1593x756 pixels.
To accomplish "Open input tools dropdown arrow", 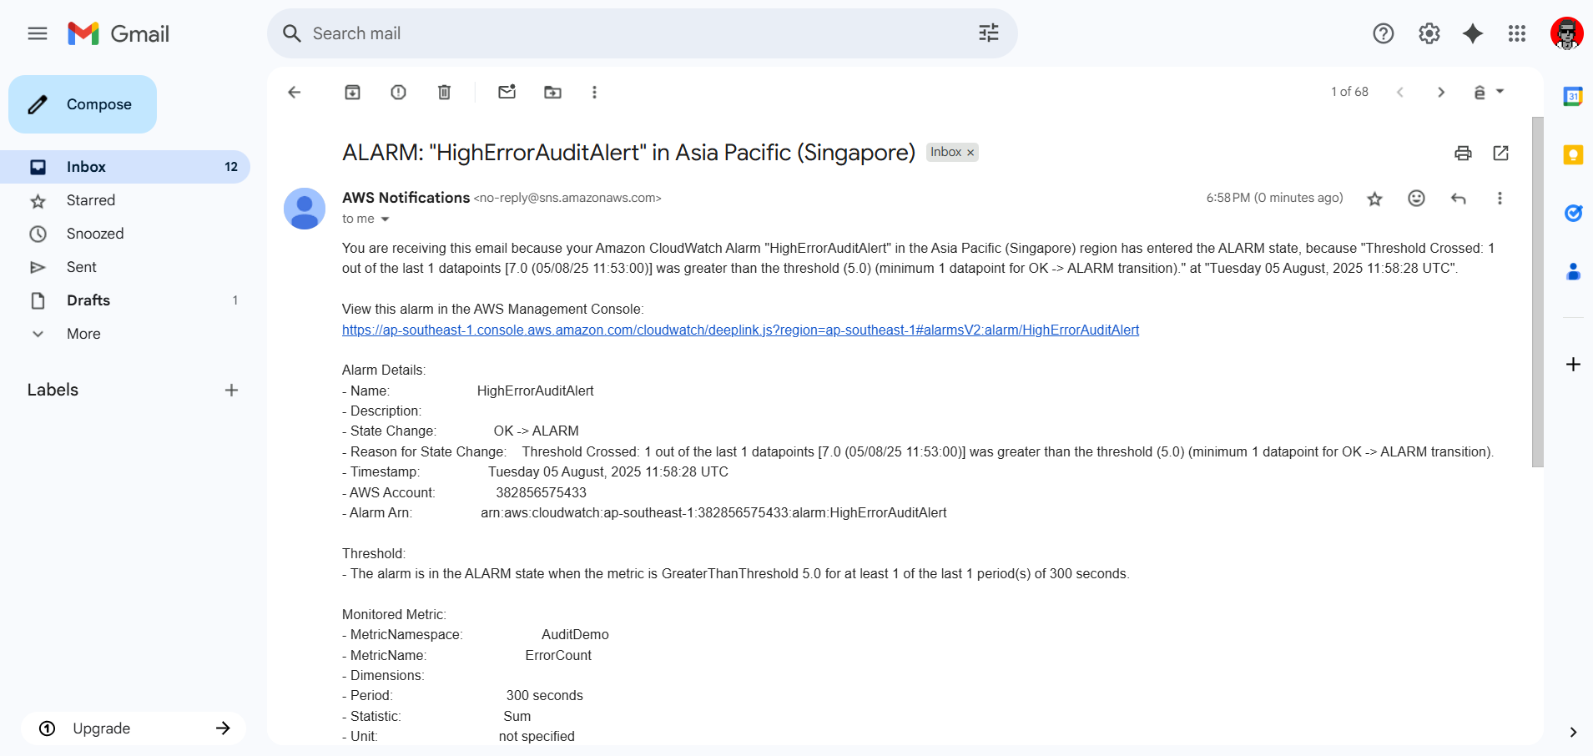I will tap(1500, 92).
